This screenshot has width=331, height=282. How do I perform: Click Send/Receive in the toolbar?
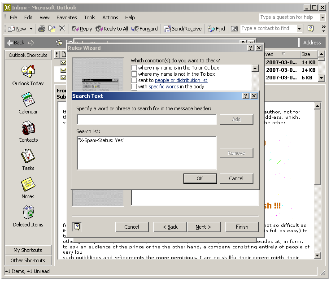click(183, 29)
